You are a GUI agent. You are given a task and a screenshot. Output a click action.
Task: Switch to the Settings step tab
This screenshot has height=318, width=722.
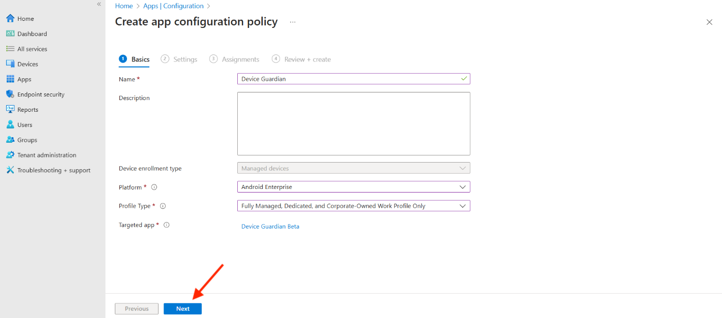coord(179,59)
